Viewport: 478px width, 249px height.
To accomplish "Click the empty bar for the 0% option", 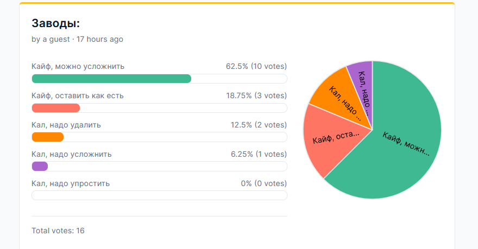I will [x=159, y=195].
